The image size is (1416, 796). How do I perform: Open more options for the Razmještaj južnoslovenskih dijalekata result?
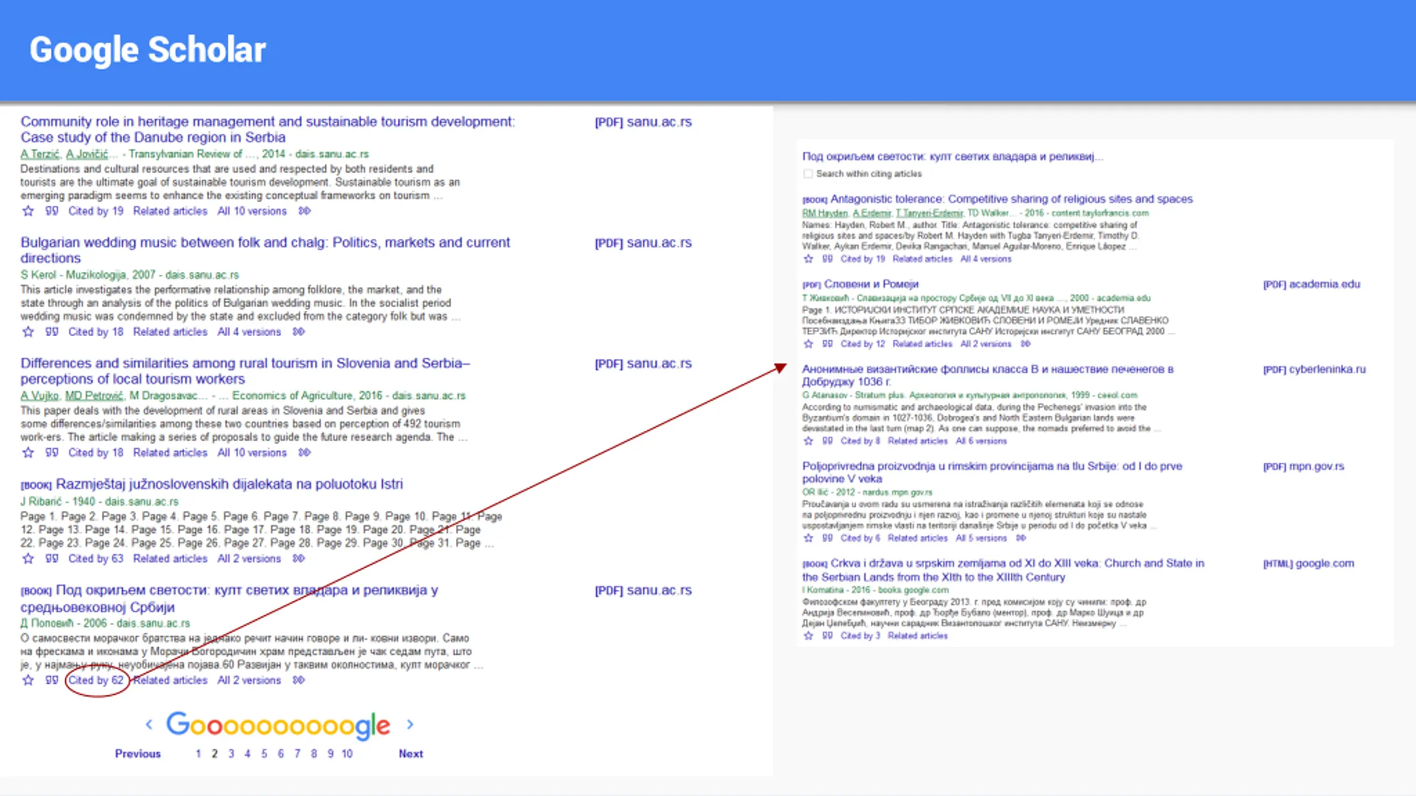(299, 559)
